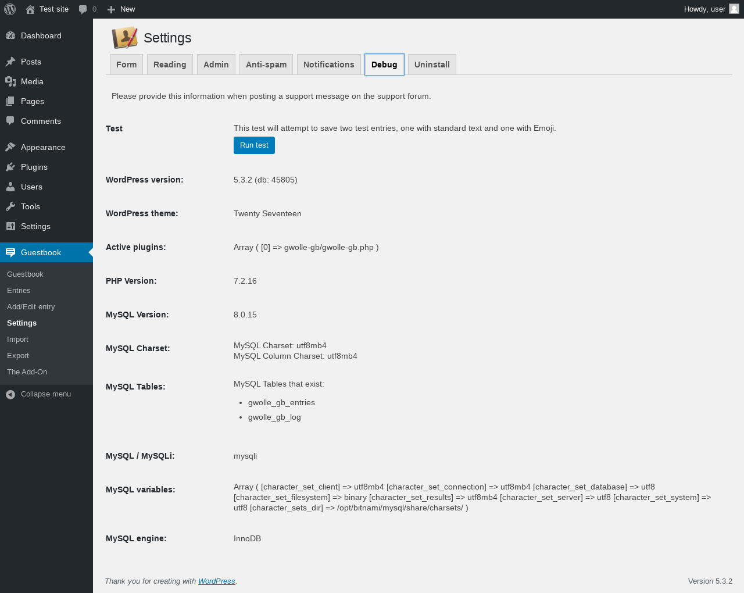Open the Uninstall tab
The width and height of the screenshot is (744, 593).
[x=432, y=65]
